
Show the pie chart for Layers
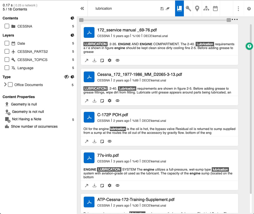coord(72,35)
